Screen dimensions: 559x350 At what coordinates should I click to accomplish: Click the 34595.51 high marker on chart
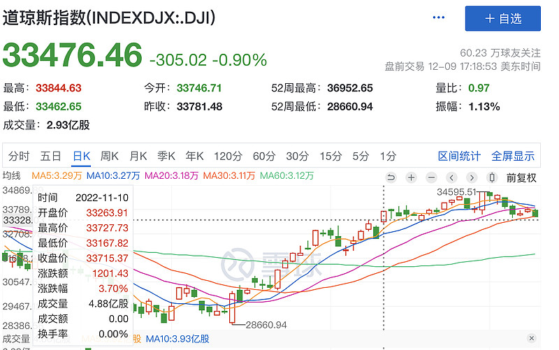(x=456, y=192)
